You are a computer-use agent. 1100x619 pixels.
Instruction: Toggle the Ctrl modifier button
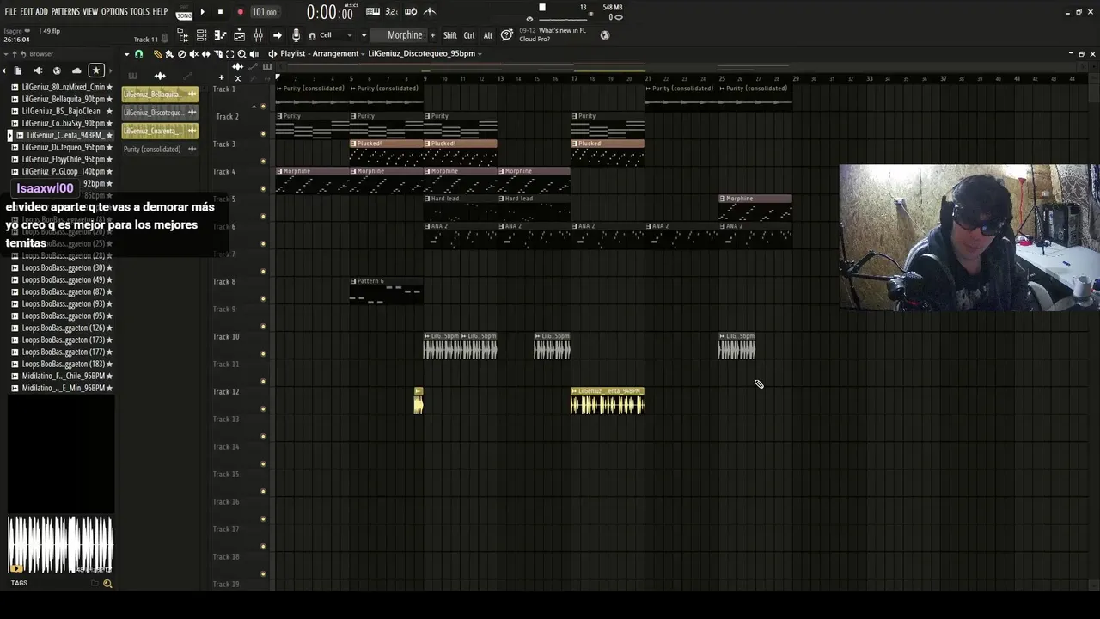pos(469,35)
